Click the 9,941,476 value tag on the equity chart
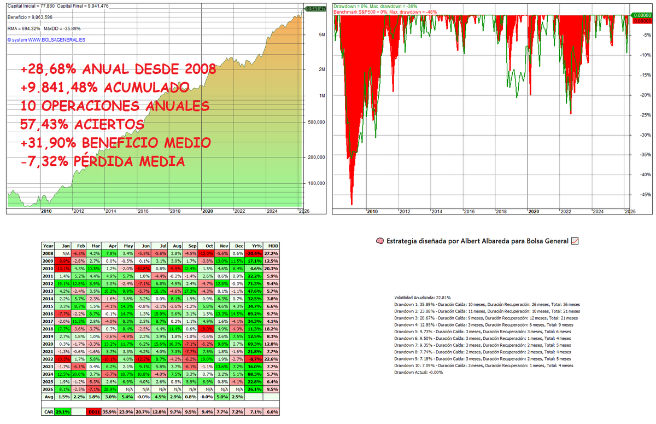Viewport: 656px width, 424px height. click(x=316, y=9)
